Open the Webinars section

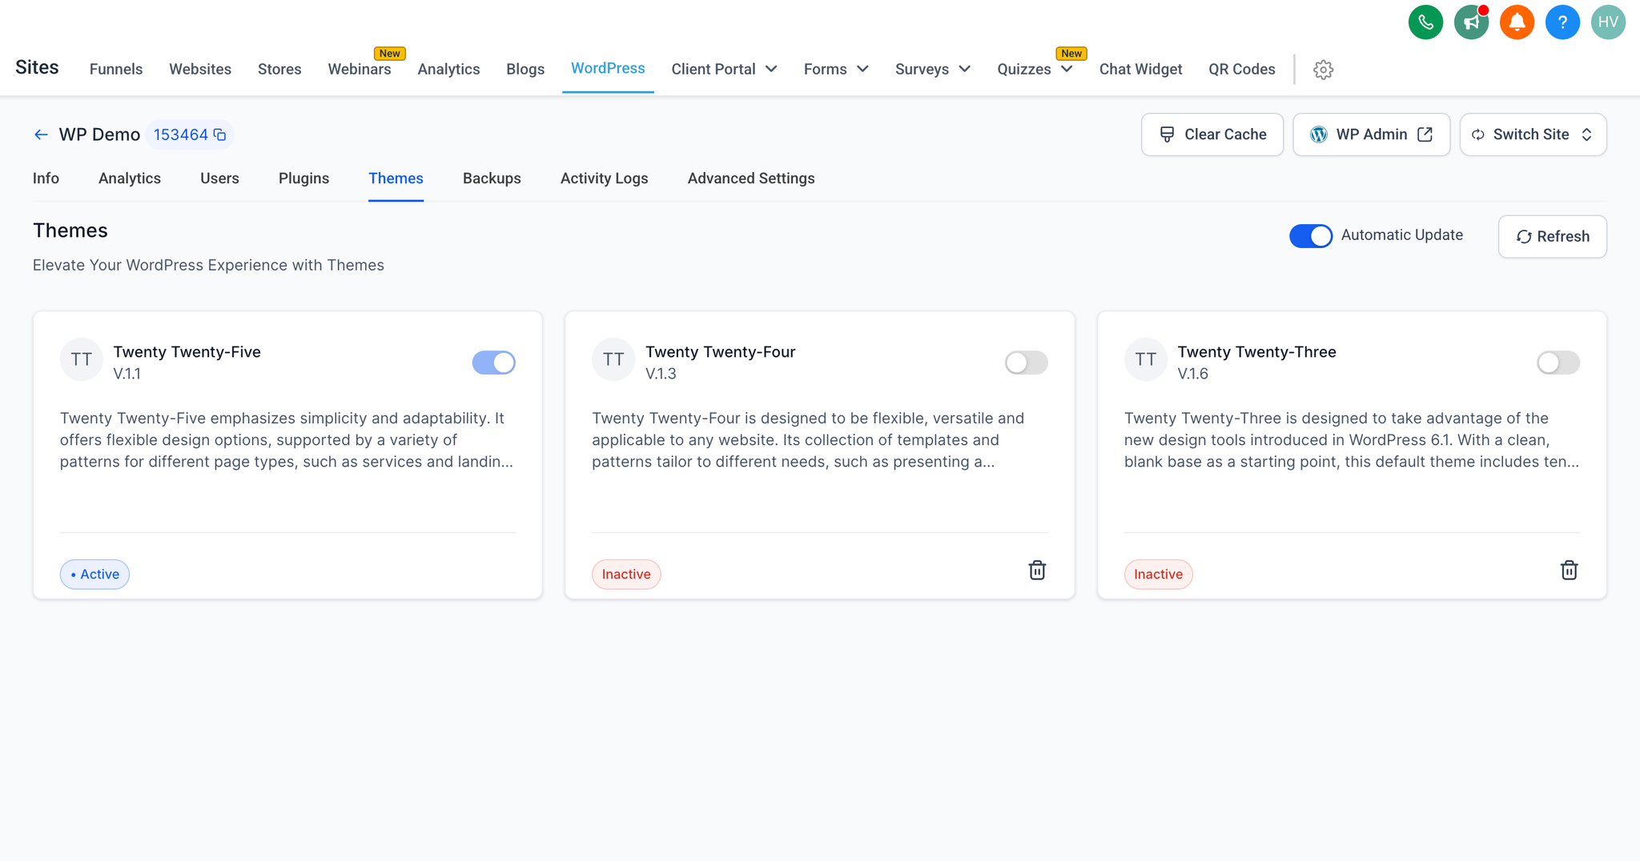(x=360, y=69)
